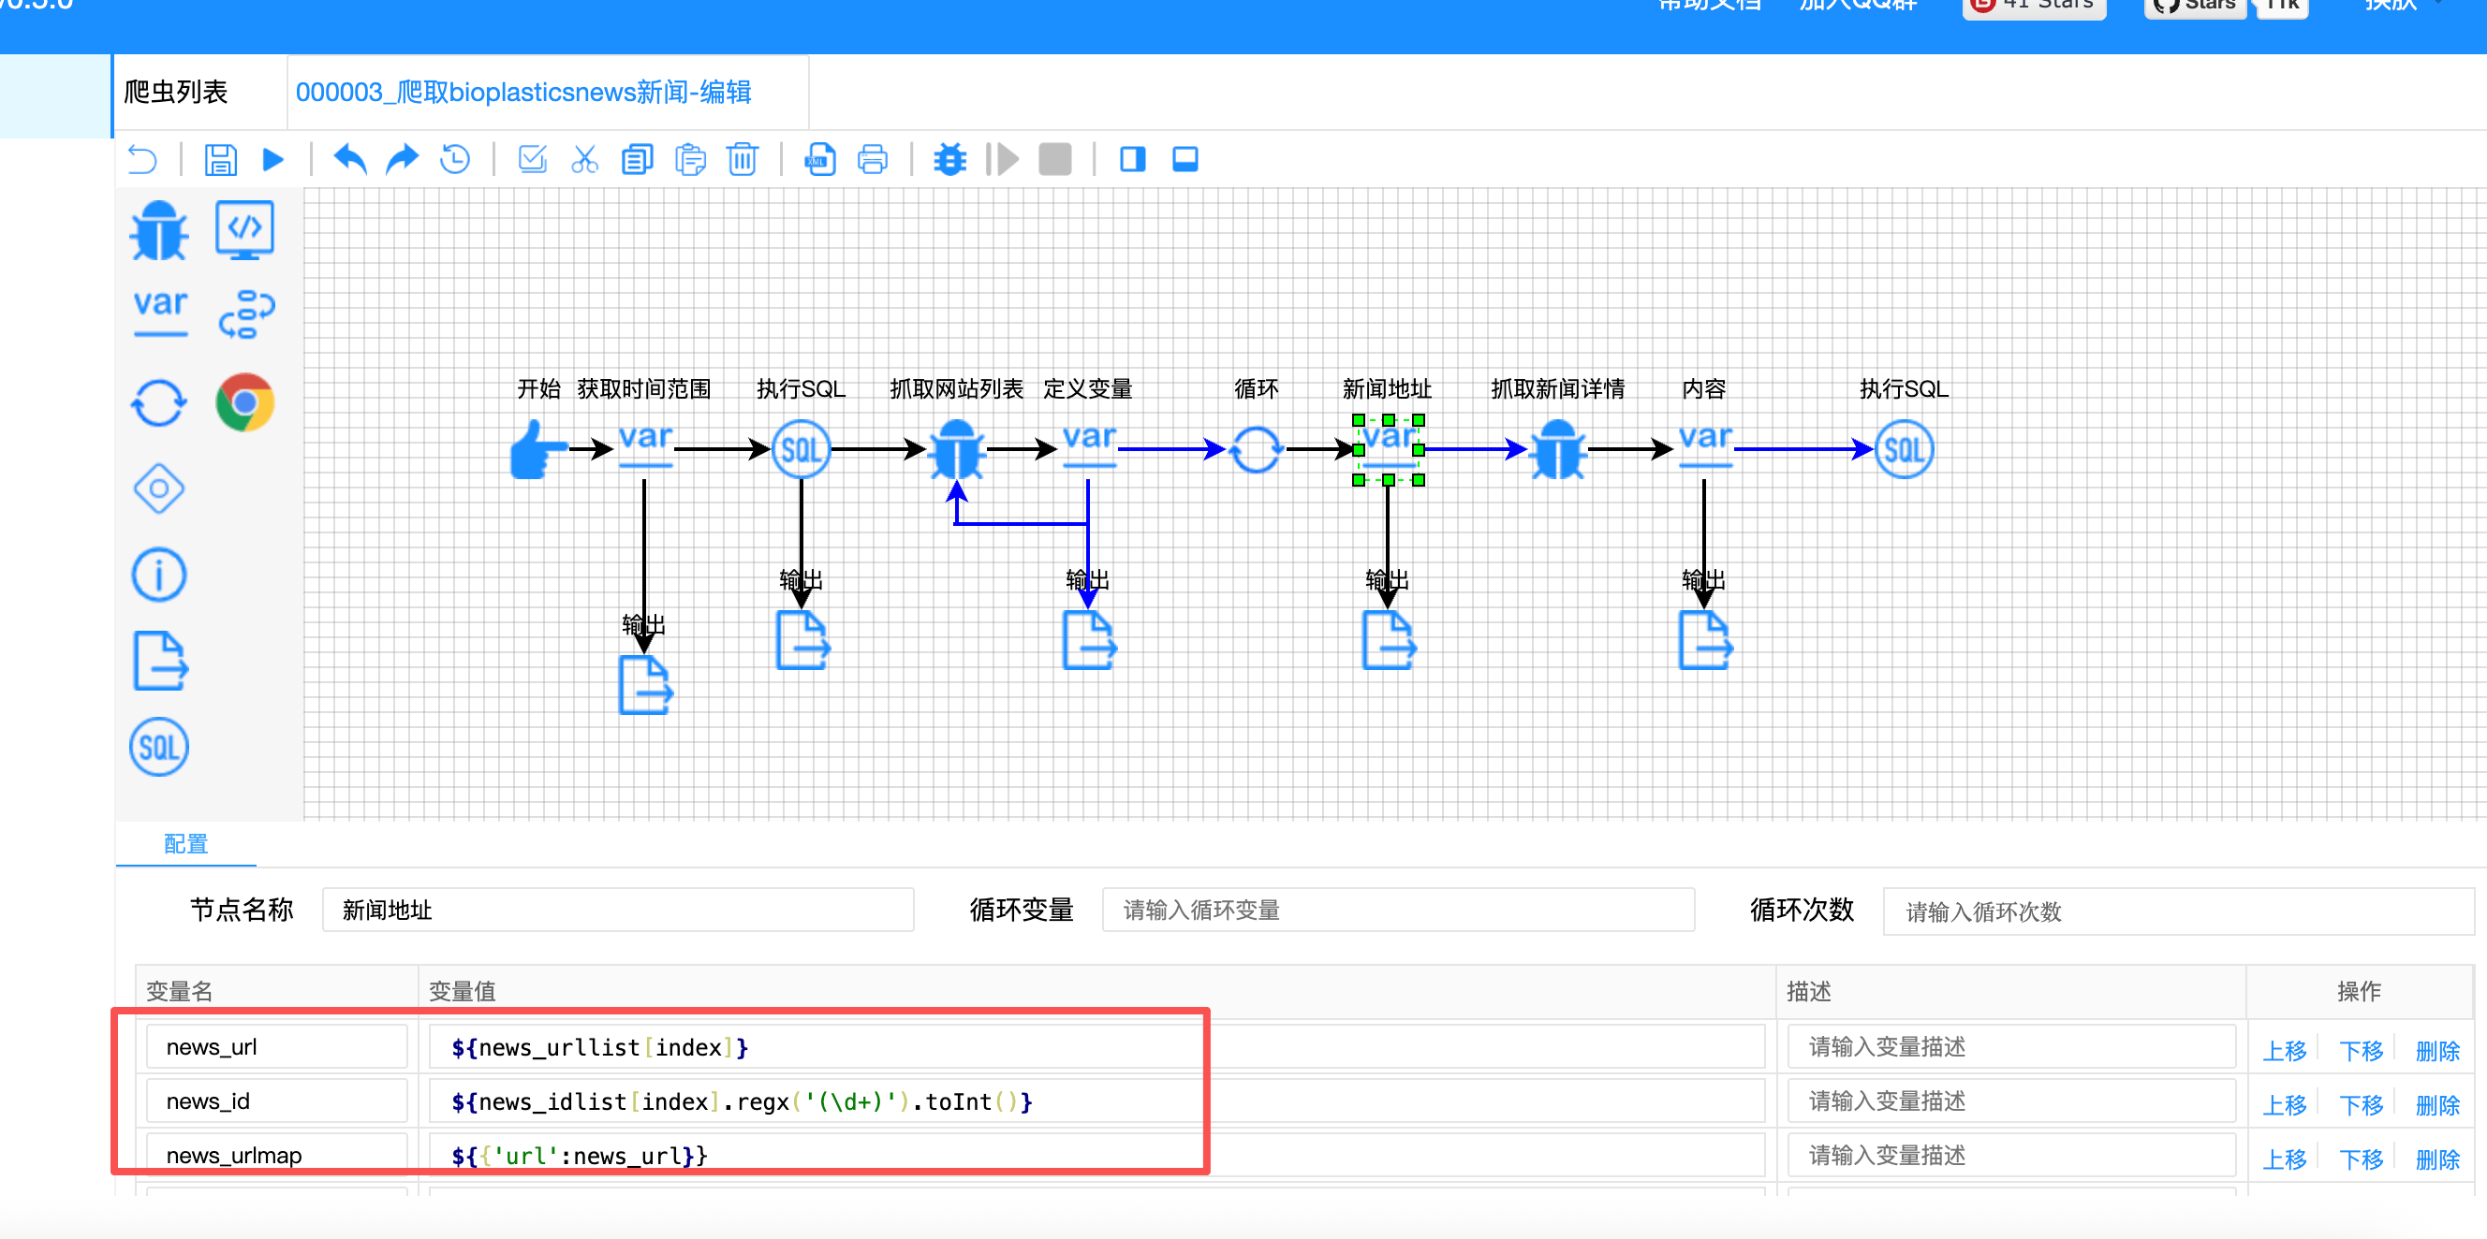The width and height of the screenshot is (2487, 1239).
Task: Click the Select All checkmark icon
Action: pyautogui.click(x=532, y=159)
